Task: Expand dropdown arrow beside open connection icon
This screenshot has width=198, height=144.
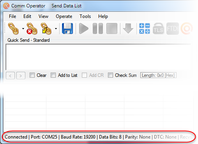Action: (23, 28)
